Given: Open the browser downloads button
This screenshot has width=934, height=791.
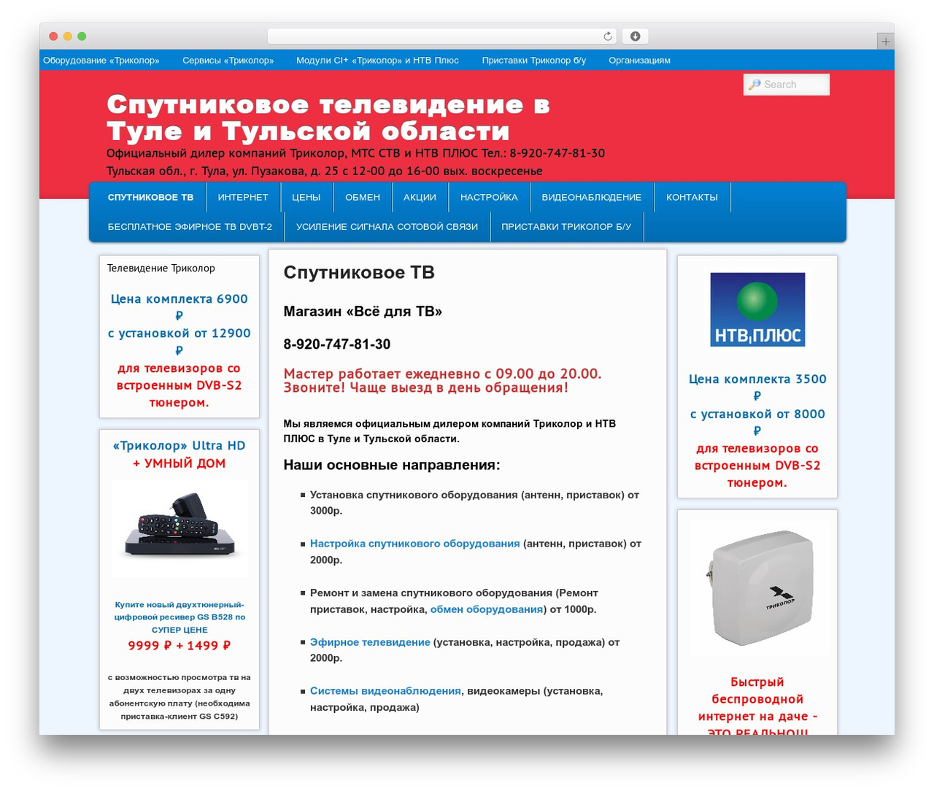Looking at the screenshot, I should tap(635, 36).
